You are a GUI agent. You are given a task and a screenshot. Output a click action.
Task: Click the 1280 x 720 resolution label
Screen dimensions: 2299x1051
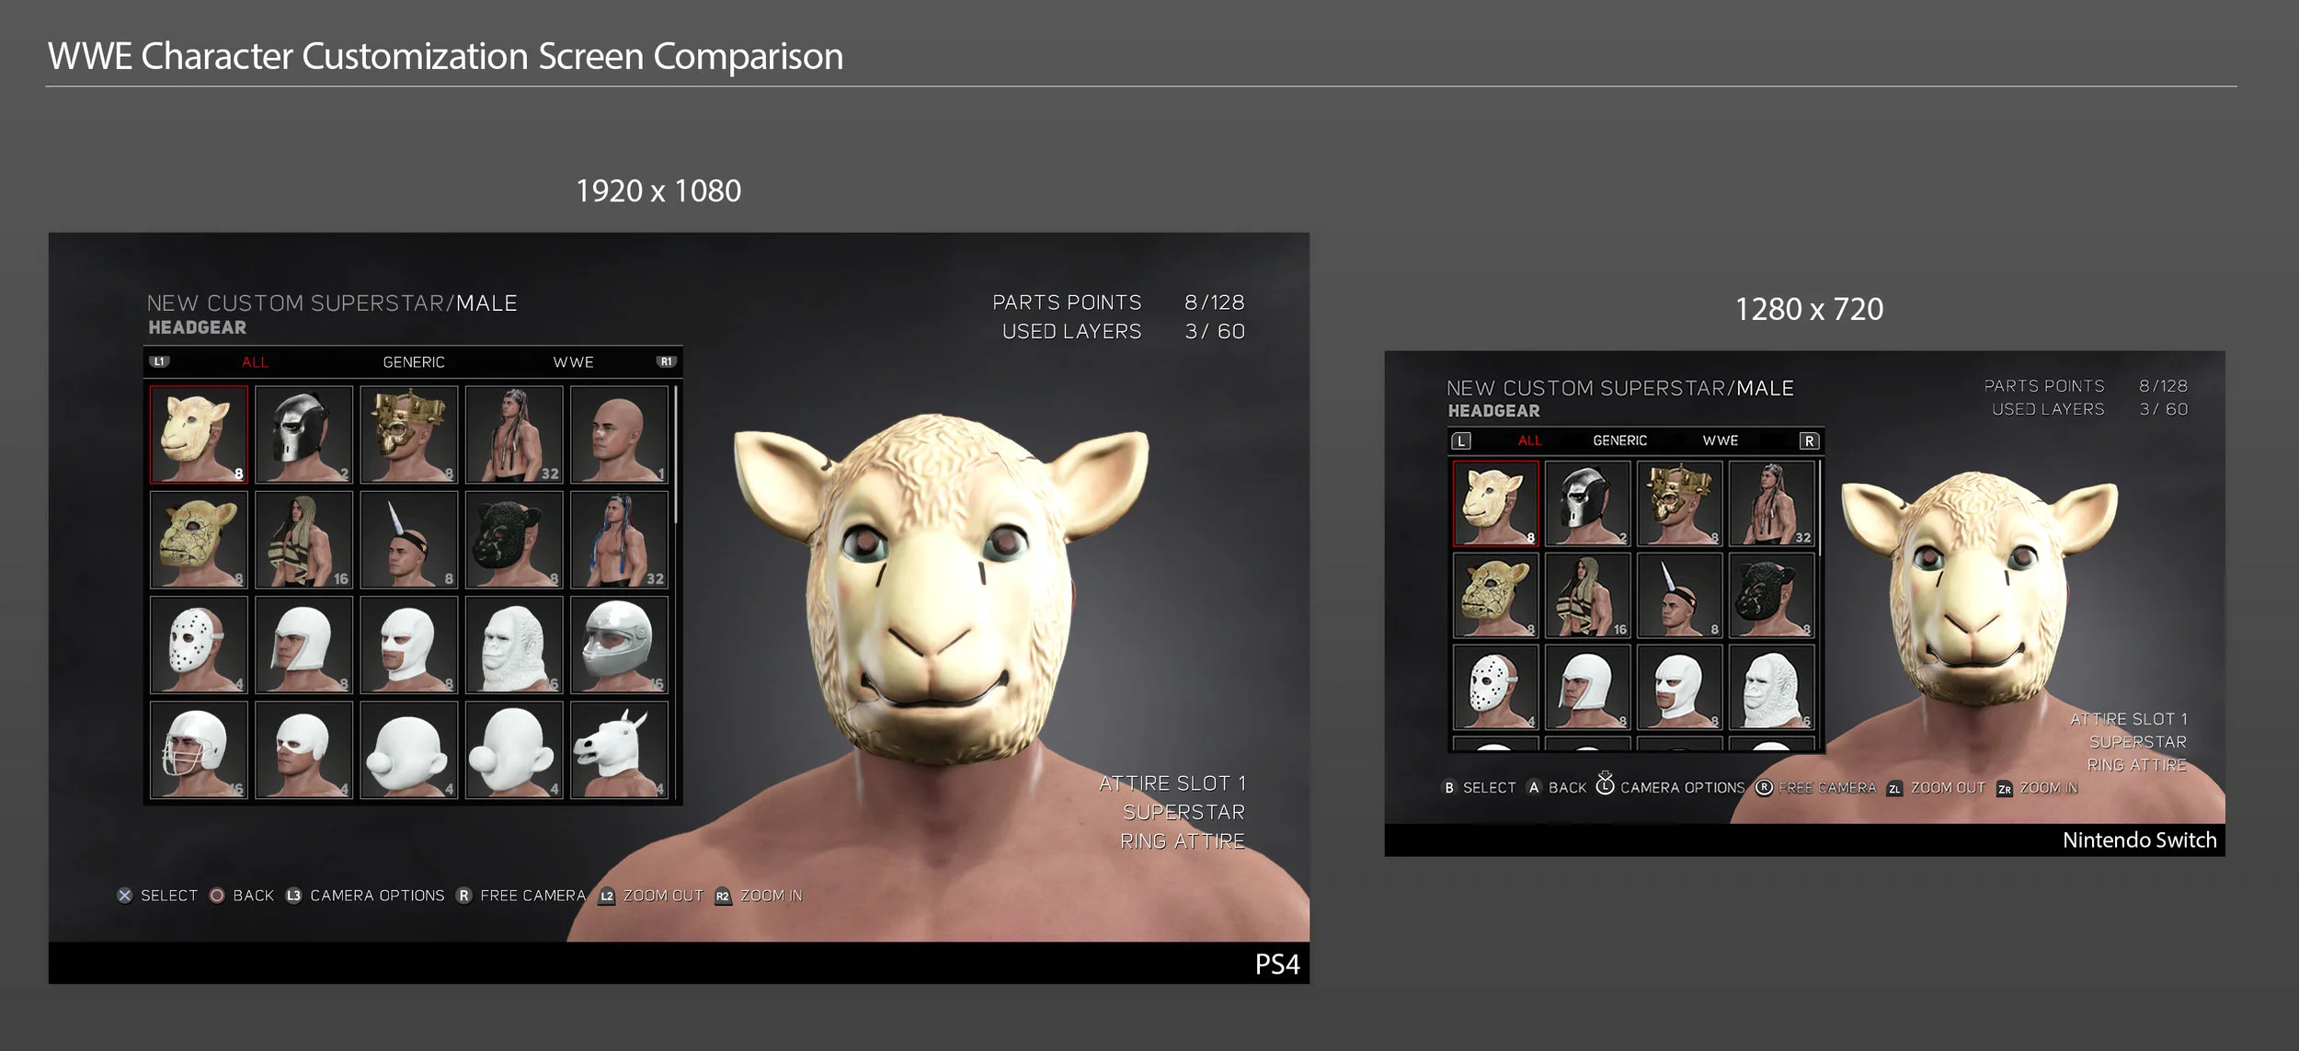[x=1809, y=309]
